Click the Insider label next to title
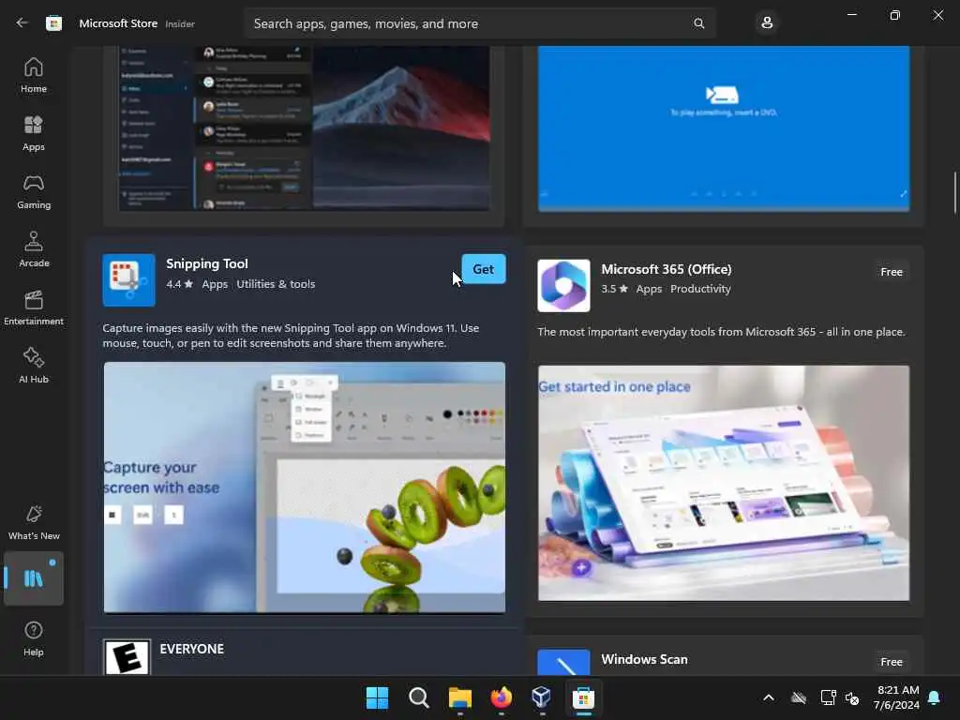Image resolution: width=960 pixels, height=720 pixels. [180, 23]
